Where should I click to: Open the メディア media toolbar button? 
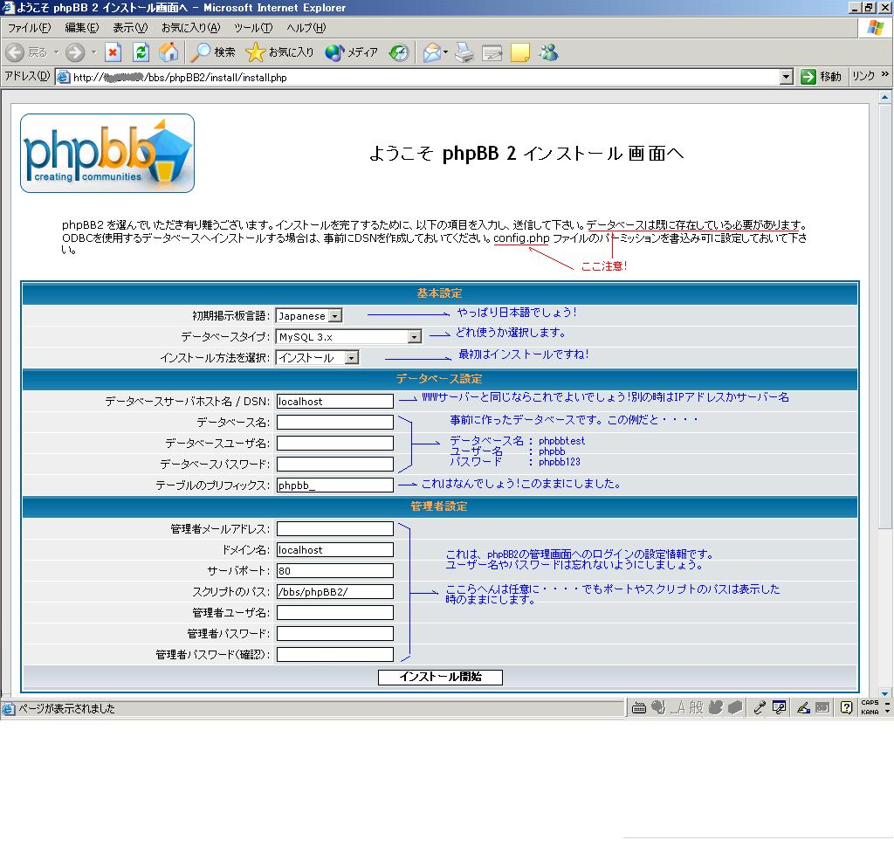pos(351,53)
